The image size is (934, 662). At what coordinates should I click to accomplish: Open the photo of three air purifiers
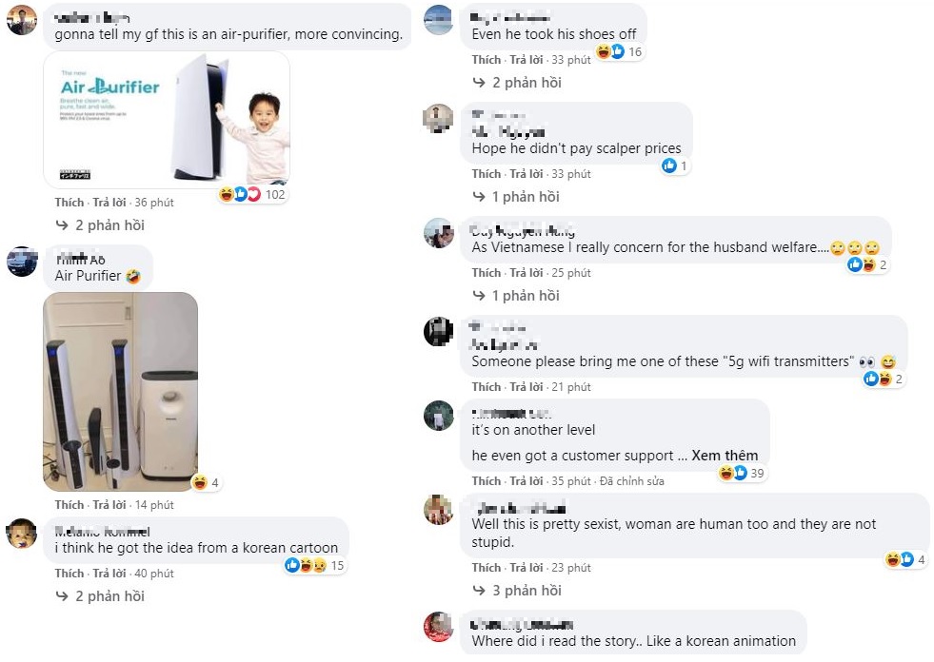point(121,391)
